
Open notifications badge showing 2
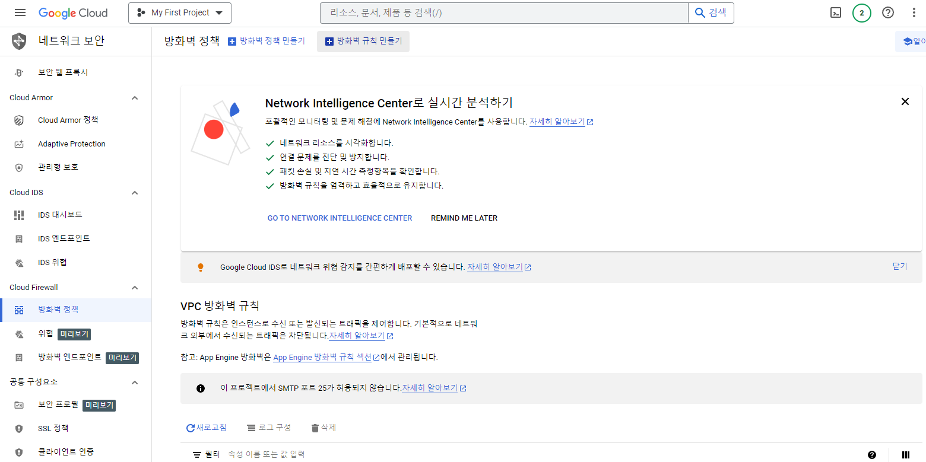pos(862,12)
